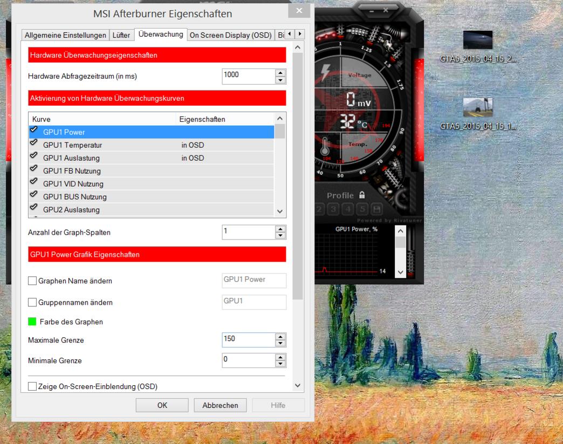Switch to the Lüfter tab

(x=121, y=35)
